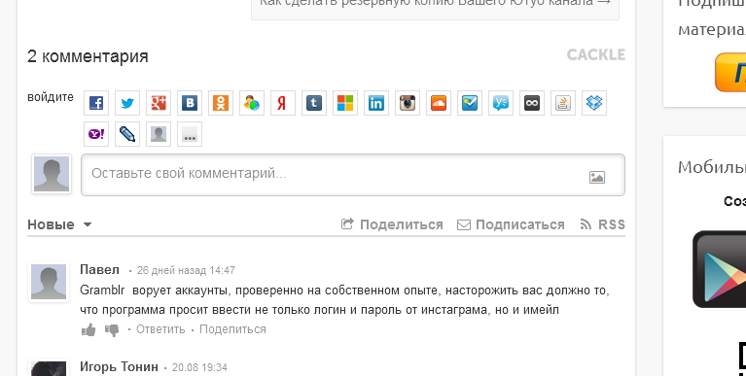This screenshot has height=376, width=746.
Task: Select SoundCloud login icon
Action: tap(439, 103)
